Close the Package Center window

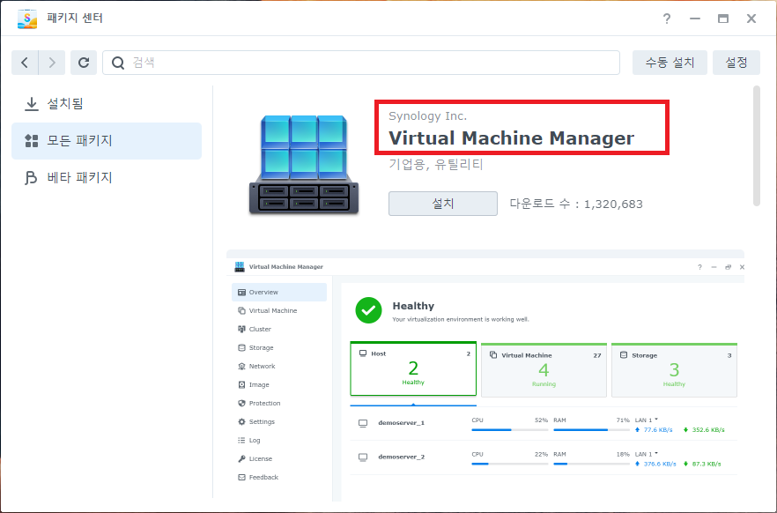(x=751, y=19)
